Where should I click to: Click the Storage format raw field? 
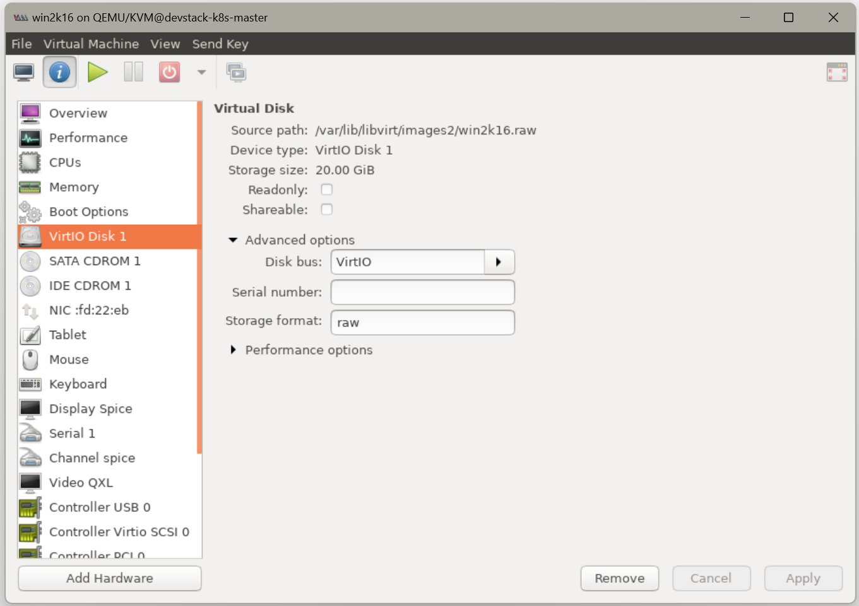click(423, 323)
